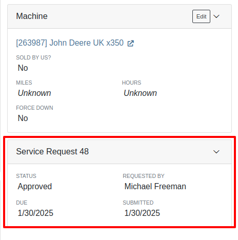Open the John Deere UK x350 link
238x240 pixels.
pyautogui.click(x=70, y=43)
